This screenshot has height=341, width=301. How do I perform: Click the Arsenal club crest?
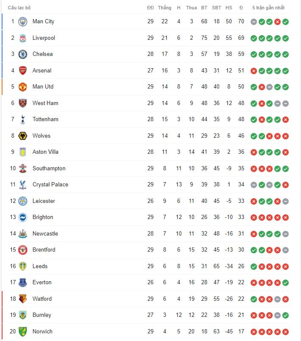(22, 70)
